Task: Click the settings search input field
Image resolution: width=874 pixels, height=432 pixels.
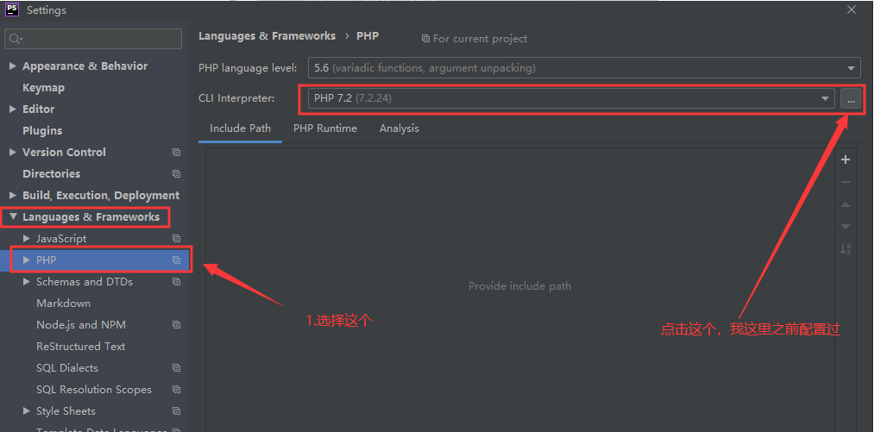Action: (x=93, y=39)
